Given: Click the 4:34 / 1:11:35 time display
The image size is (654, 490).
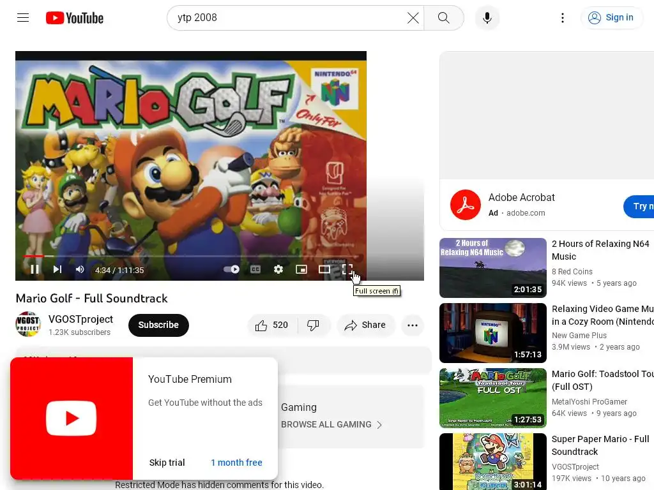Looking at the screenshot, I should tap(119, 270).
